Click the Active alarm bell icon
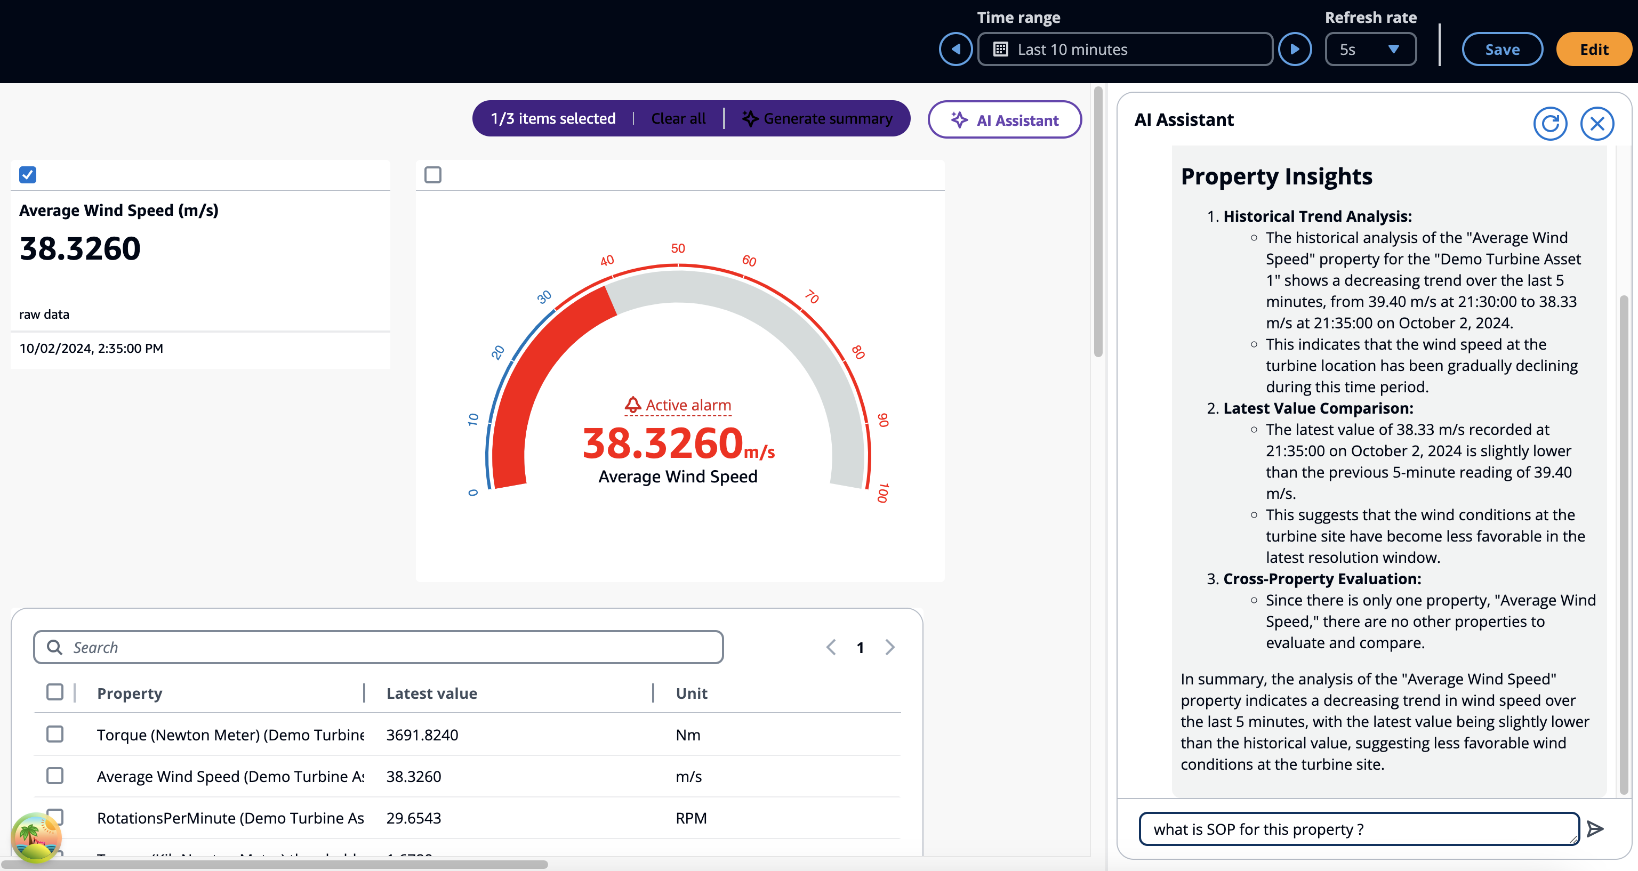 coord(633,405)
